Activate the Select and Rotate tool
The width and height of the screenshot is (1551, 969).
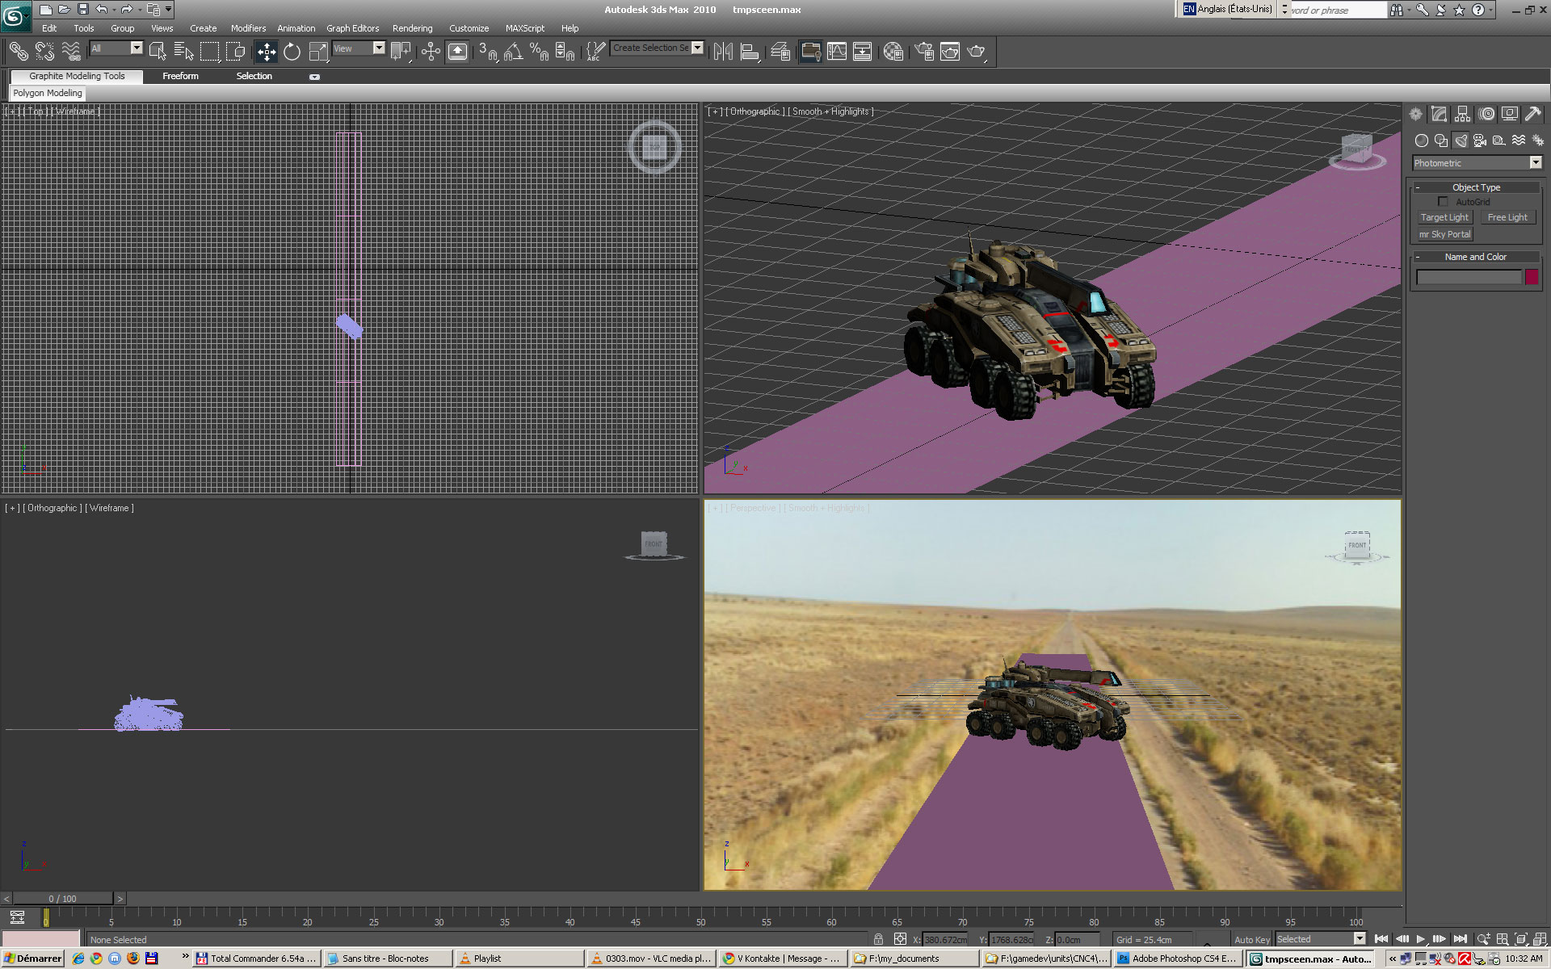(x=292, y=52)
